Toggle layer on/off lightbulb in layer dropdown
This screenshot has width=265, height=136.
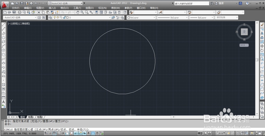[x=55, y=17]
